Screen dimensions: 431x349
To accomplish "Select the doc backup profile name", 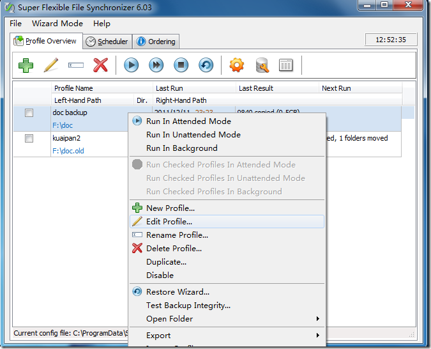I will coord(70,112).
